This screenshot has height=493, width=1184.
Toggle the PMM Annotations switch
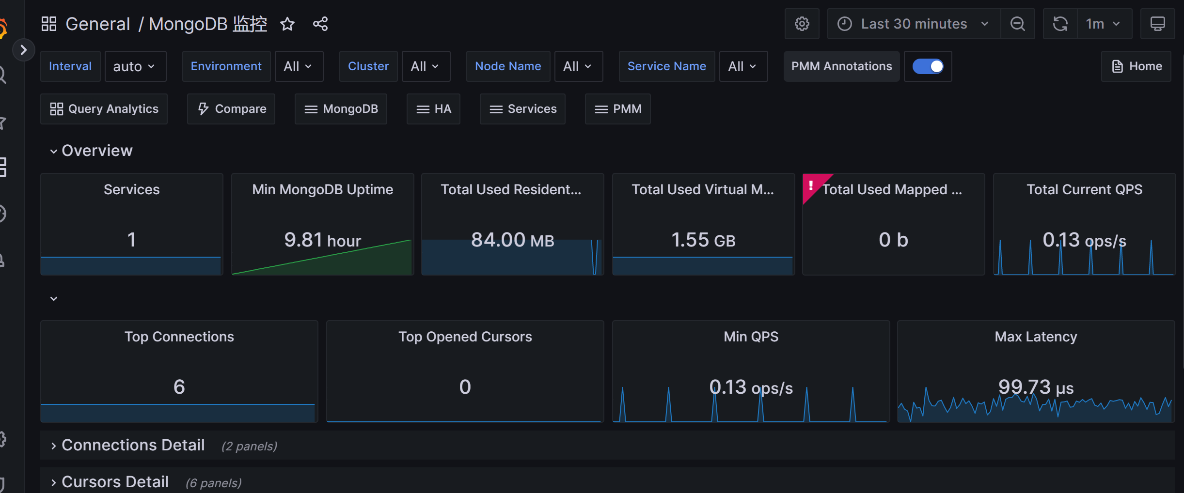pyautogui.click(x=928, y=66)
